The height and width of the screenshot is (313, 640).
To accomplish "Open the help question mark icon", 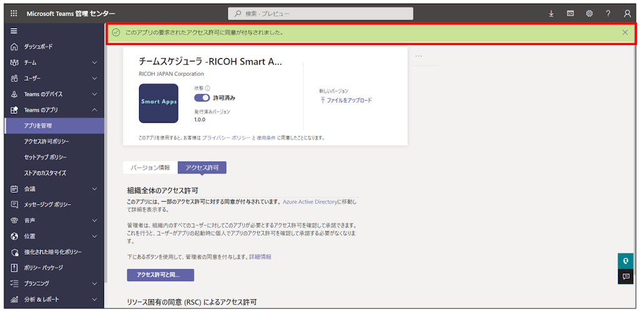I will point(608,14).
